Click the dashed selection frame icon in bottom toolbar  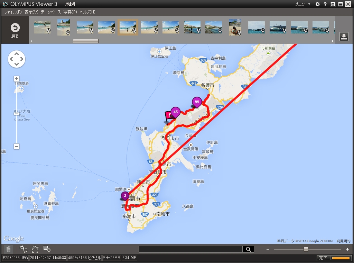pos(35,249)
